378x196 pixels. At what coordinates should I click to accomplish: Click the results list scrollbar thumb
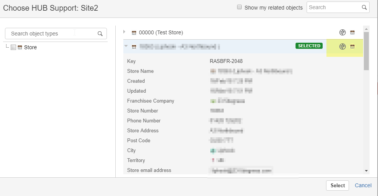[366, 51]
